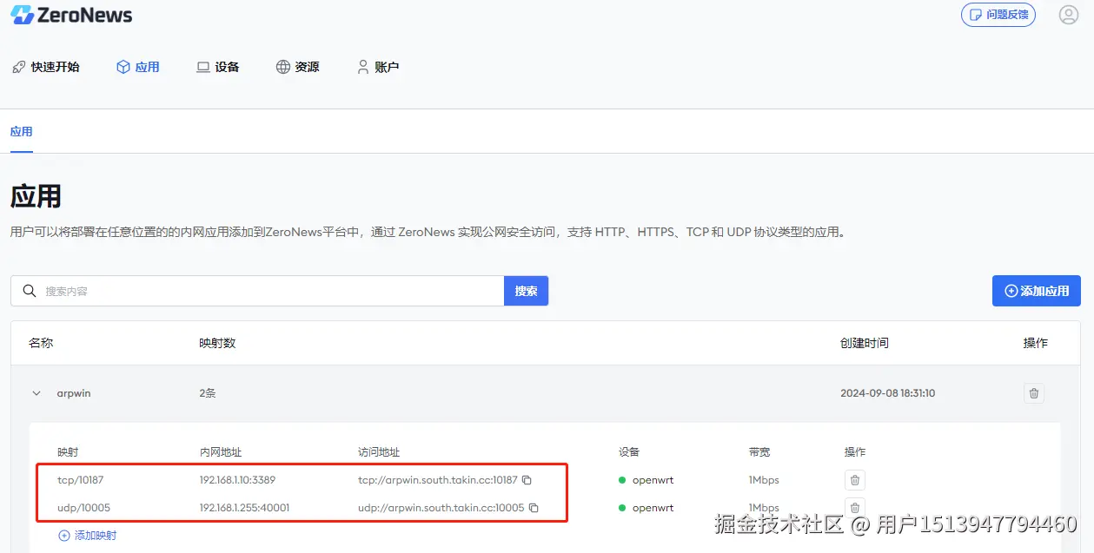Switch to the 应用 sub-tab

[x=21, y=132]
